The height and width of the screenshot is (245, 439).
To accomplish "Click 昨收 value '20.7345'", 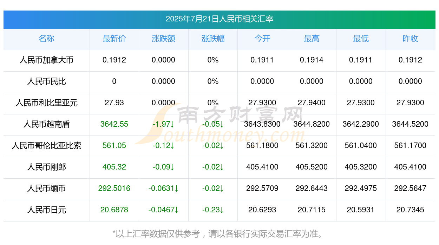I will [410, 210].
